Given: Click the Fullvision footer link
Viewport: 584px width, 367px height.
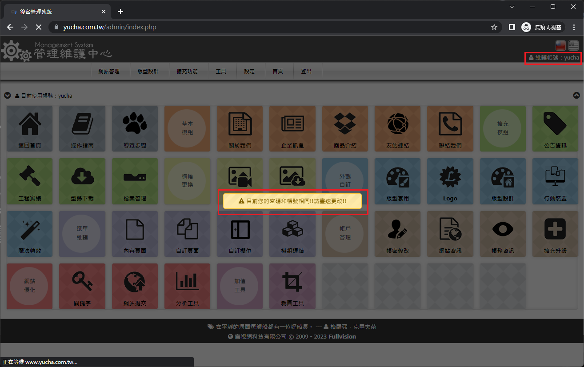Looking at the screenshot, I should 342,336.
